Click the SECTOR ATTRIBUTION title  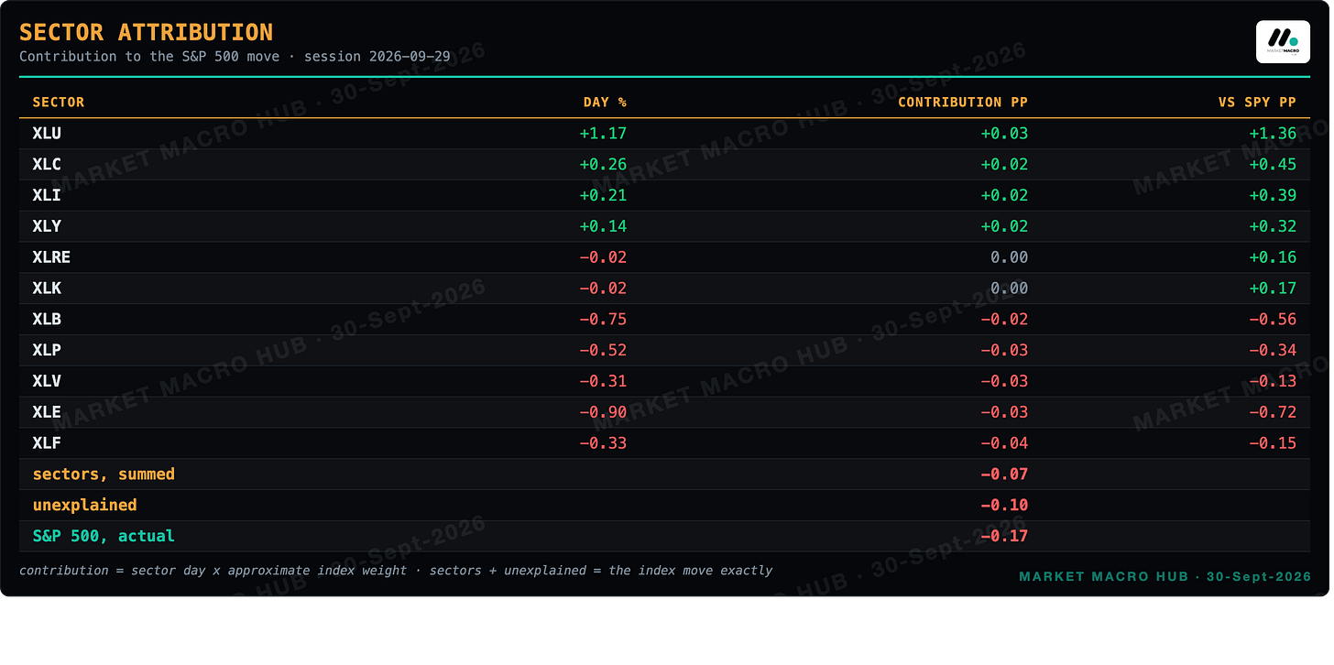tap(147, 33)
